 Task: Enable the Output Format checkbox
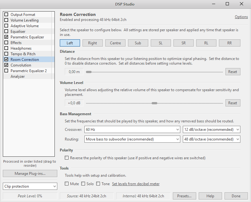(x=6, y=14)
